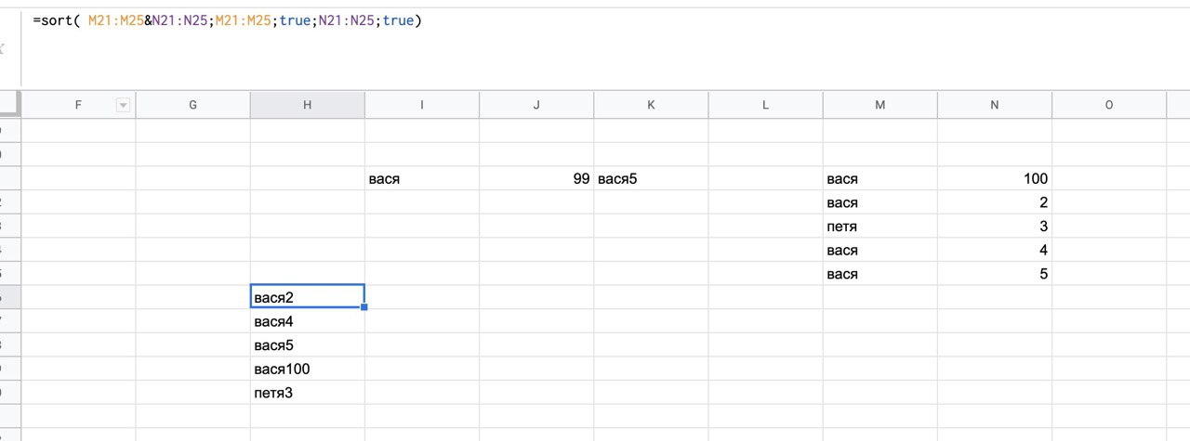
Task: Select the column K header
Action: pos(651,106)
